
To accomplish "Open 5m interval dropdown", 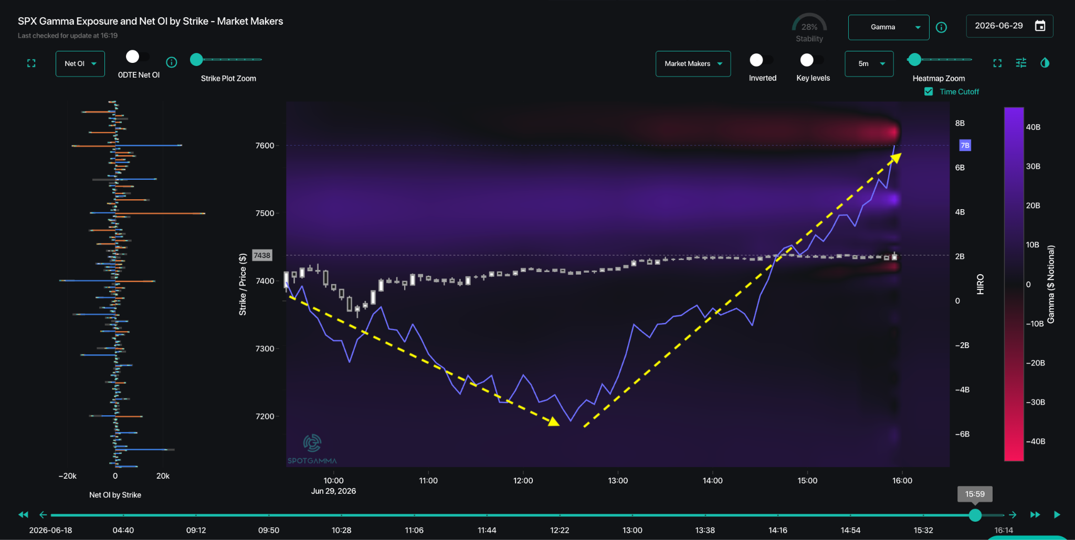I will tap(869, 63).
